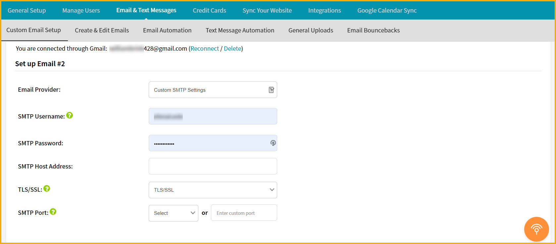Open the General Setup tab
The height and width of the screenshot is (244, 556).
(27, 11)
